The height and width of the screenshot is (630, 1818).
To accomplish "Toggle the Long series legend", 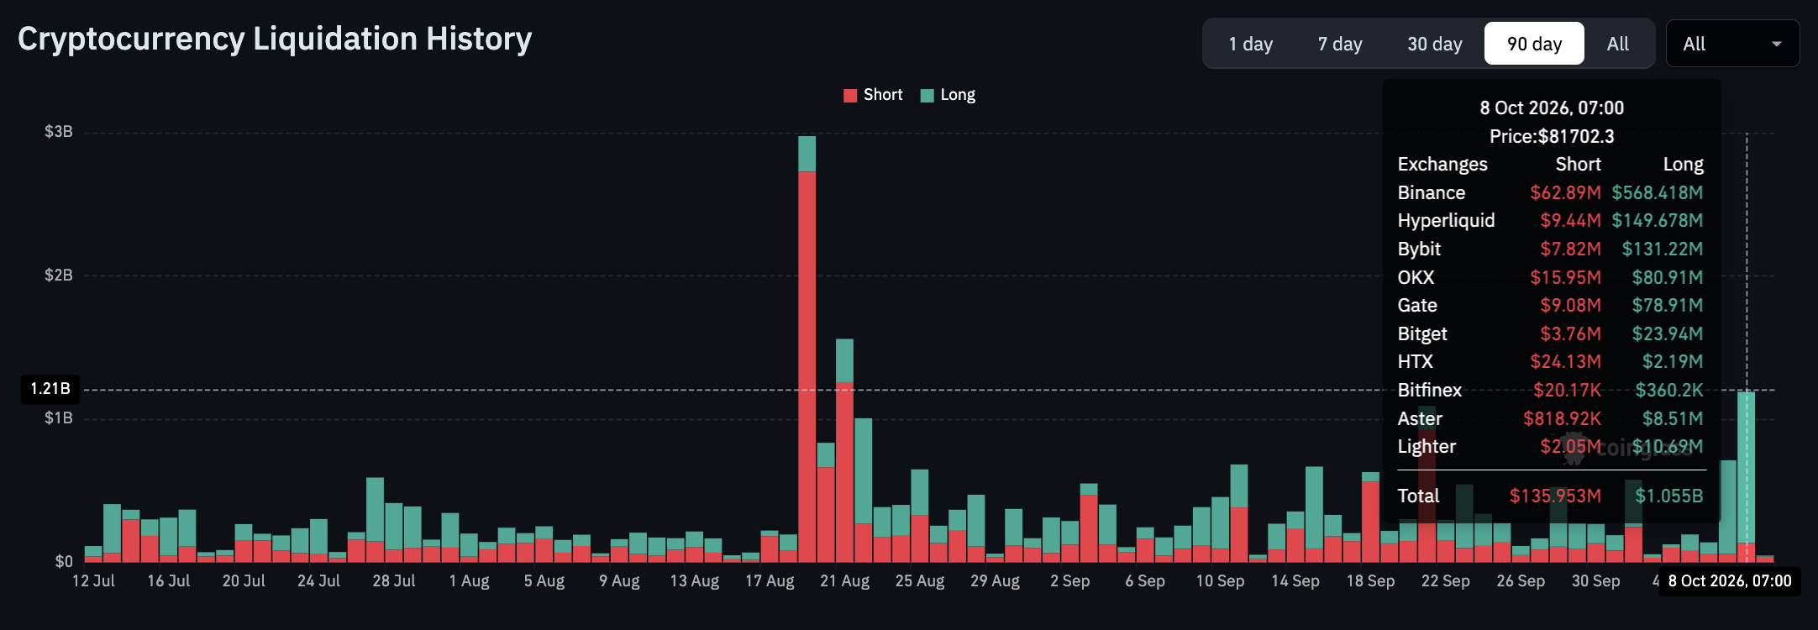I will pos(948,95).
